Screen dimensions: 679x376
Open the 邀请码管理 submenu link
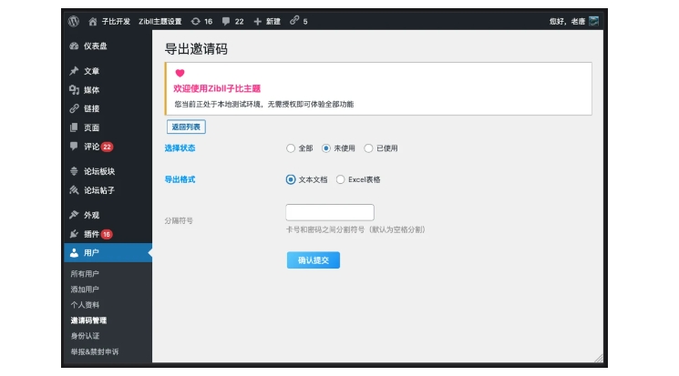tap(88, 320)
